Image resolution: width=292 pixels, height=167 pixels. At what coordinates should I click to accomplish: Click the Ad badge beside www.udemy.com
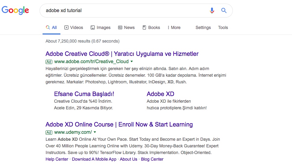pos(49,132)
